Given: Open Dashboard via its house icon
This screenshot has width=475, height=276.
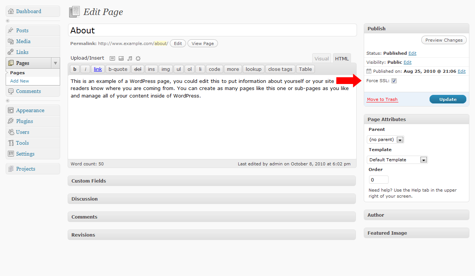Looking at the screenshot, I should [11, 12].
